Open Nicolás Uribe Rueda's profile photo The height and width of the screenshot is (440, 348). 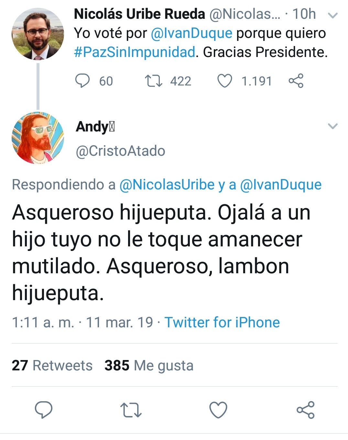click(38, 34)
